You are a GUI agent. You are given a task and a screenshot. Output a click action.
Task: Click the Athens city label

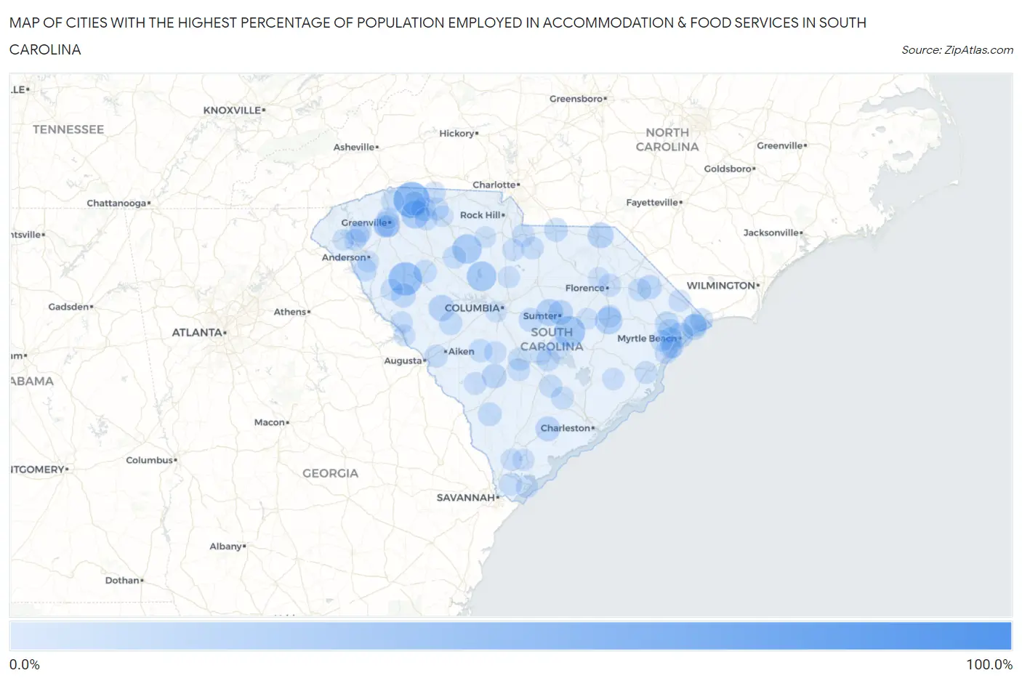point(291,312)
